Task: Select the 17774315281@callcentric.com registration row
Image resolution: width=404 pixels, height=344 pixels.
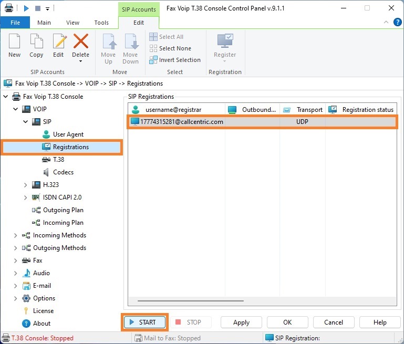Action: coord(262,122)
